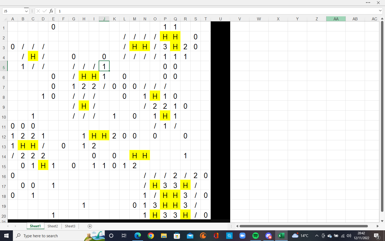The height and width of the screenshot is (241, 385).
Task: Launch Microsoft Edge from taskbar
Action: 137,236
